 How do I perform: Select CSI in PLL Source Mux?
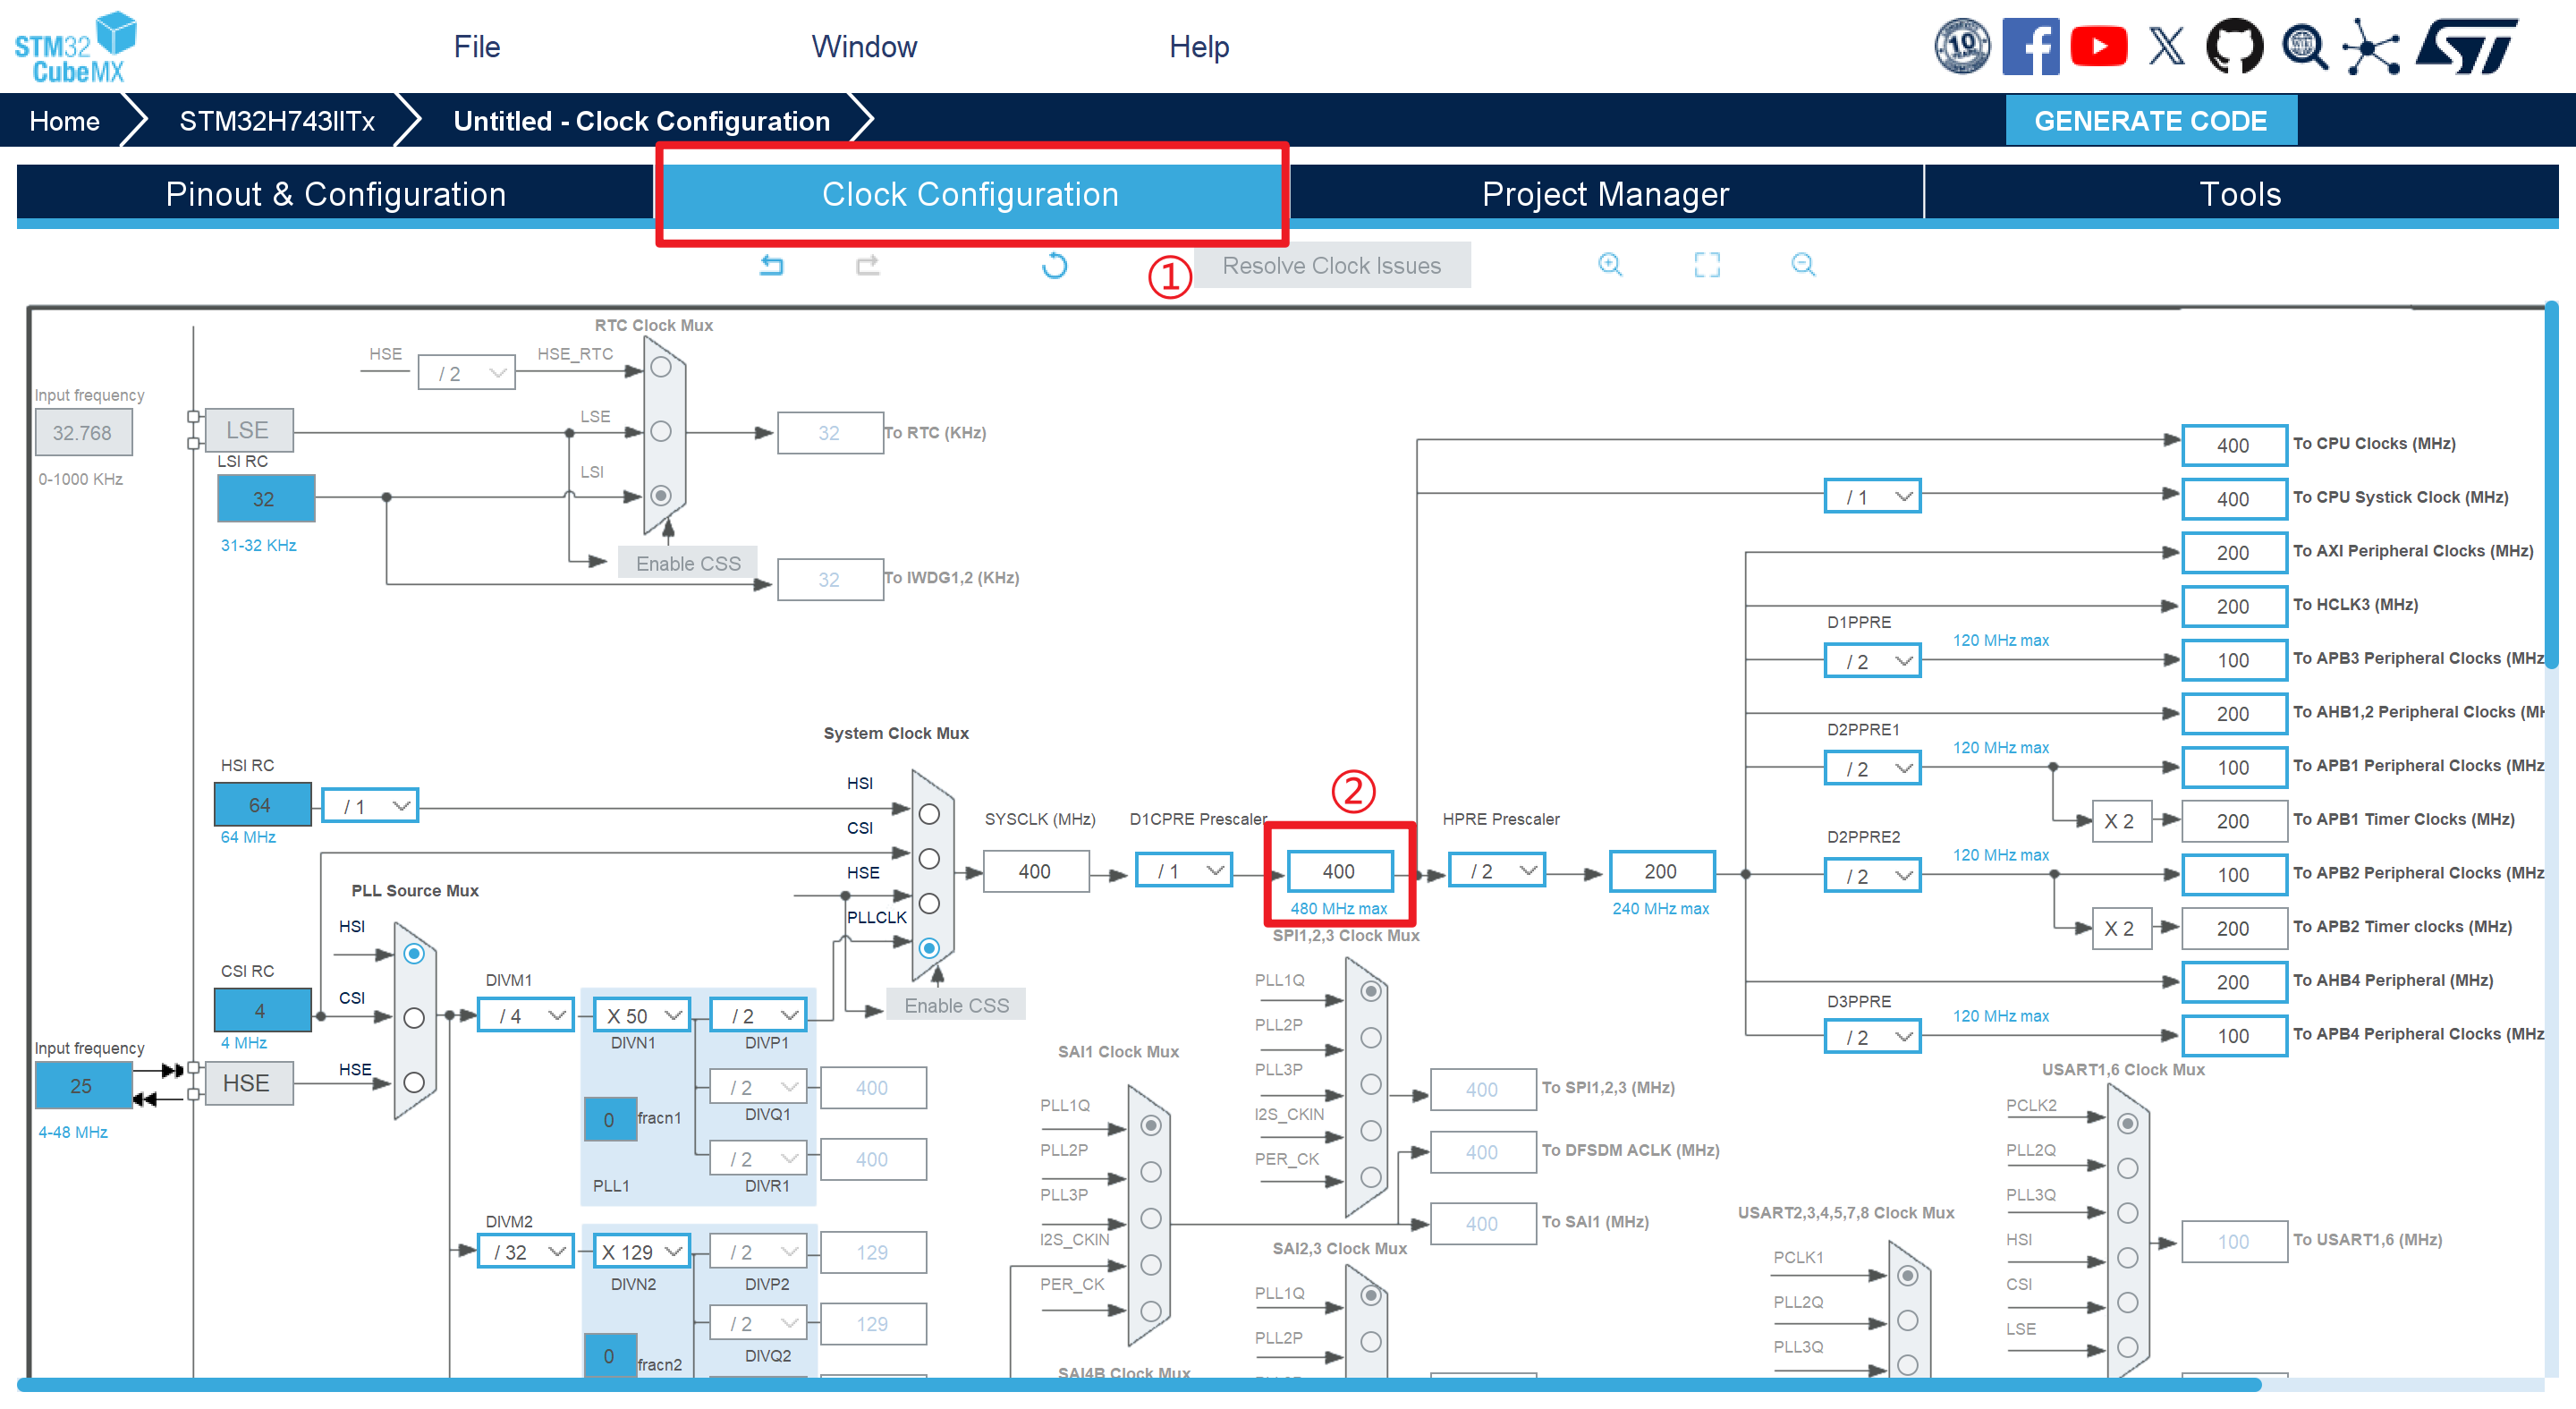coord(414,1018)
